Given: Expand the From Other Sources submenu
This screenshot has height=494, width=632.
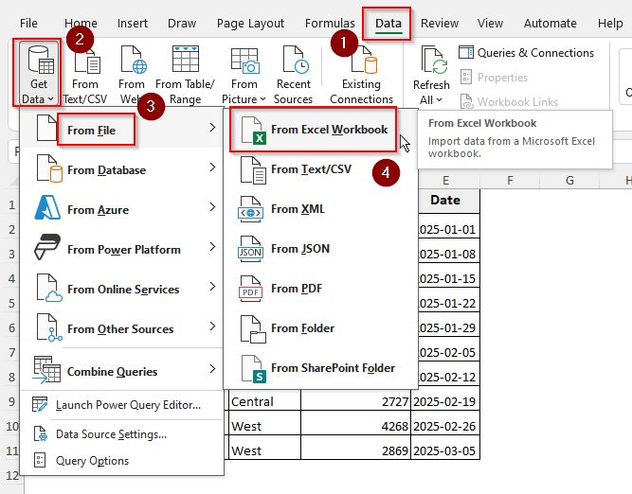Looking at the screenshot, I should tap(122, 328).
